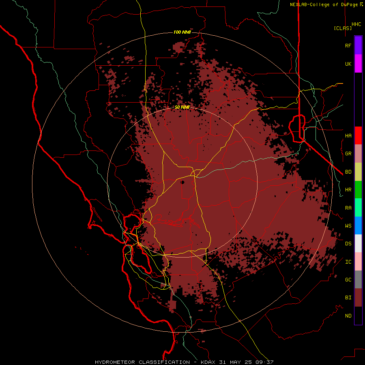Click the black dot at radar site center

[x=183, y=182]
